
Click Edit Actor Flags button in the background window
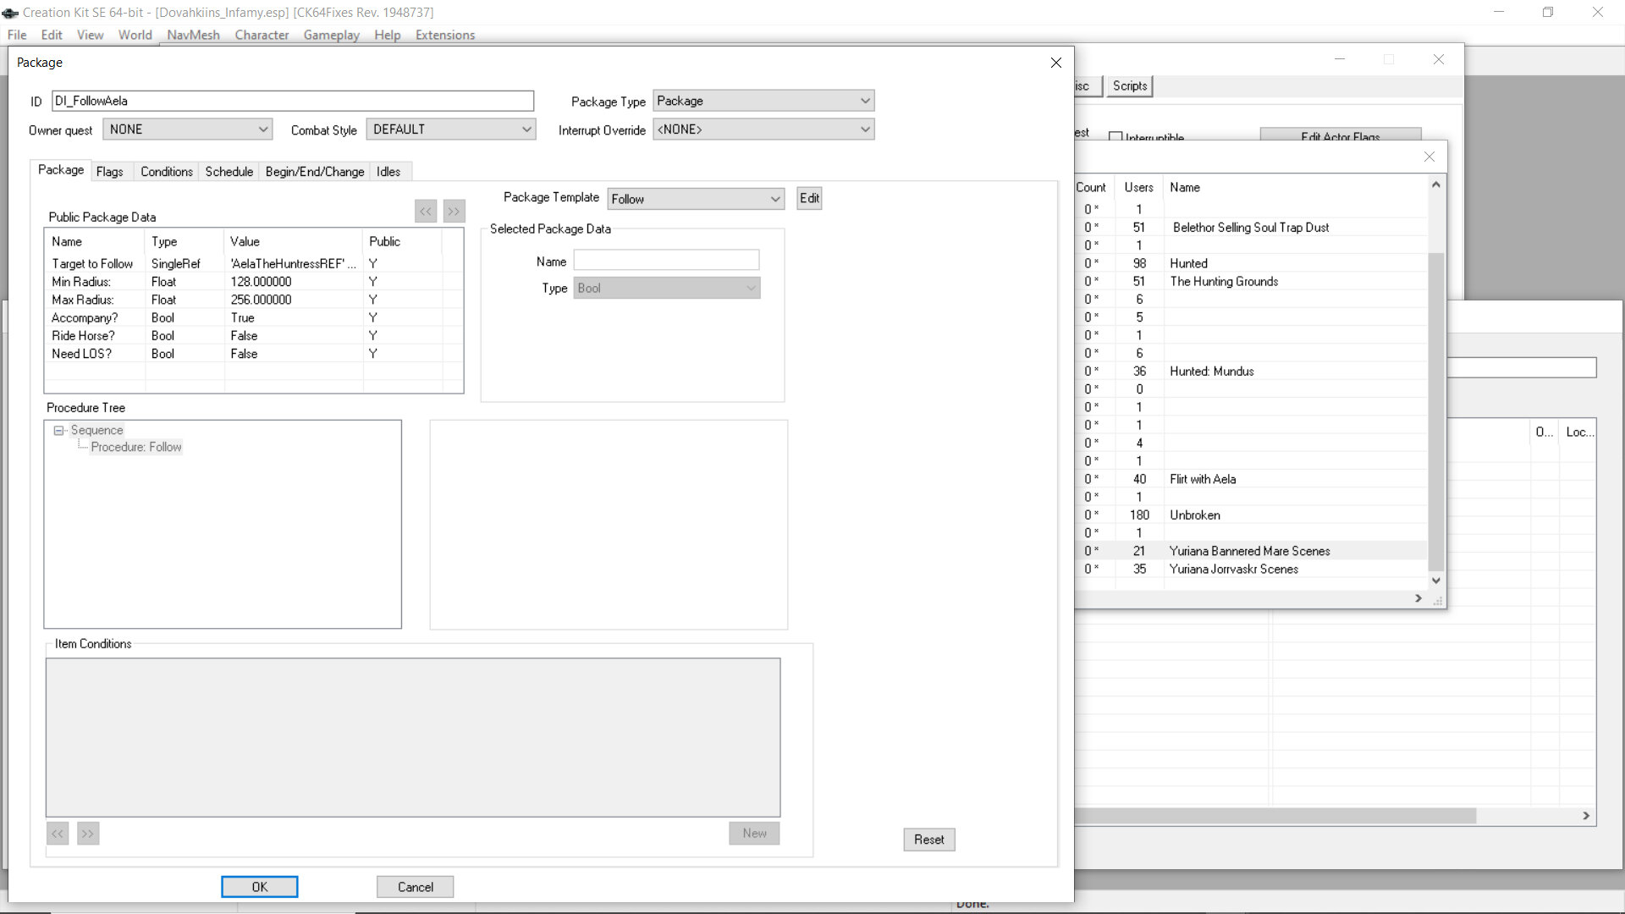tap(1341, 135)
